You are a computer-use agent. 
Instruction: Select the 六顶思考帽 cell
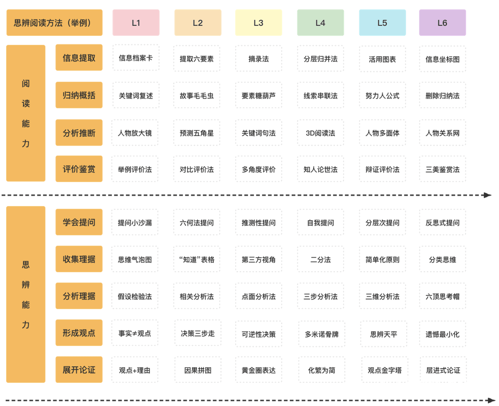pos(442,296)
